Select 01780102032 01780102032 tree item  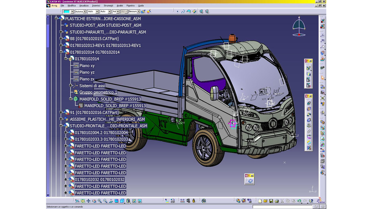(x=100, y=180)
